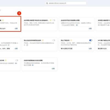Open 设置 link in 禁止下载文件 card
Viewport: 110px width, 110px height.
[90, 48]
